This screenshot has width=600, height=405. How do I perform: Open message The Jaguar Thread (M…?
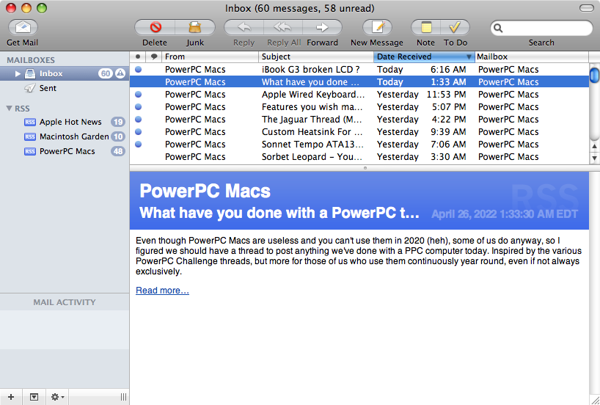click(x=359, y=120)
